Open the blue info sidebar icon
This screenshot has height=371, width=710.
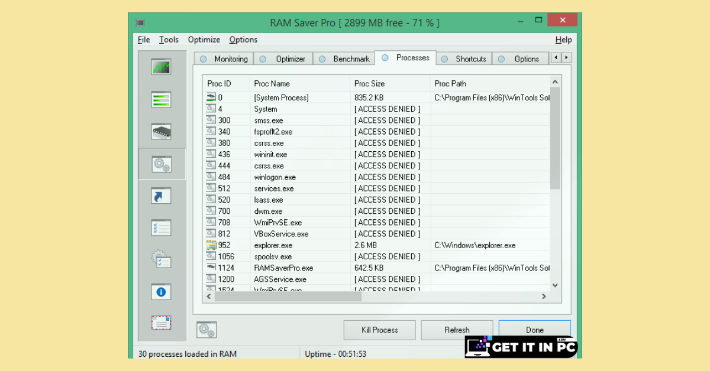(x=162, y=291)
